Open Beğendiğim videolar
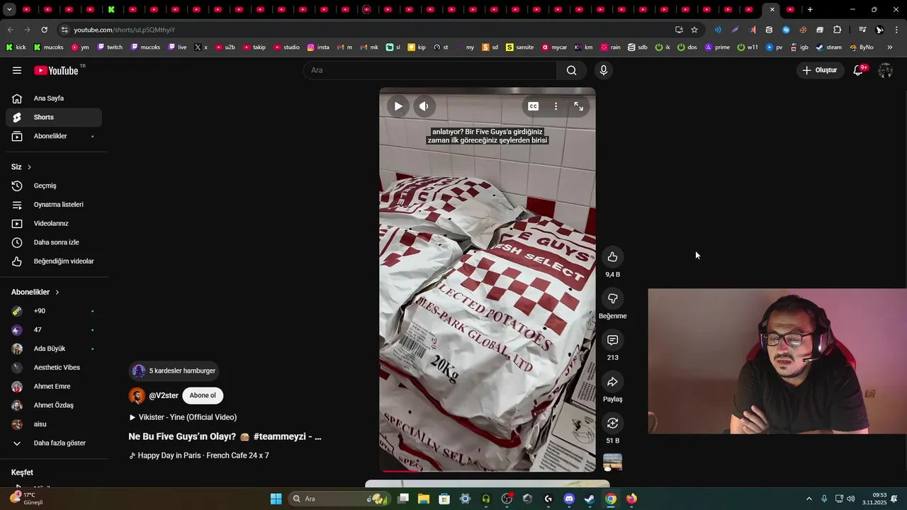The image size is (907, 510). pyautogui.click(x=54, y=261)
